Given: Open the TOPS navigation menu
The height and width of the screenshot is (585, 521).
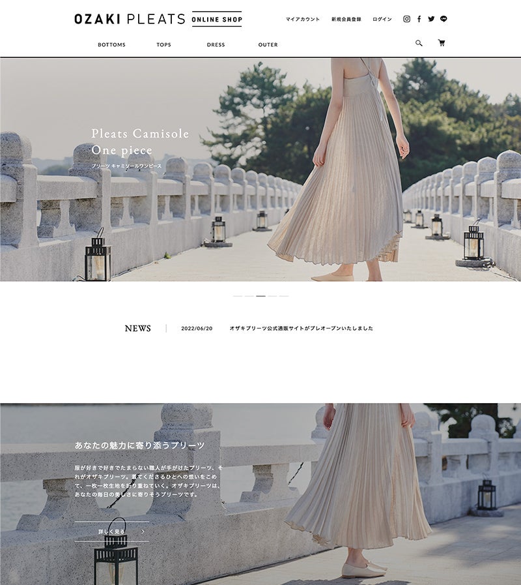Looking at the screenshot, I should coord(163,45).
